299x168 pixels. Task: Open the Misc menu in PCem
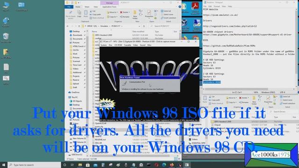(149, 45)
